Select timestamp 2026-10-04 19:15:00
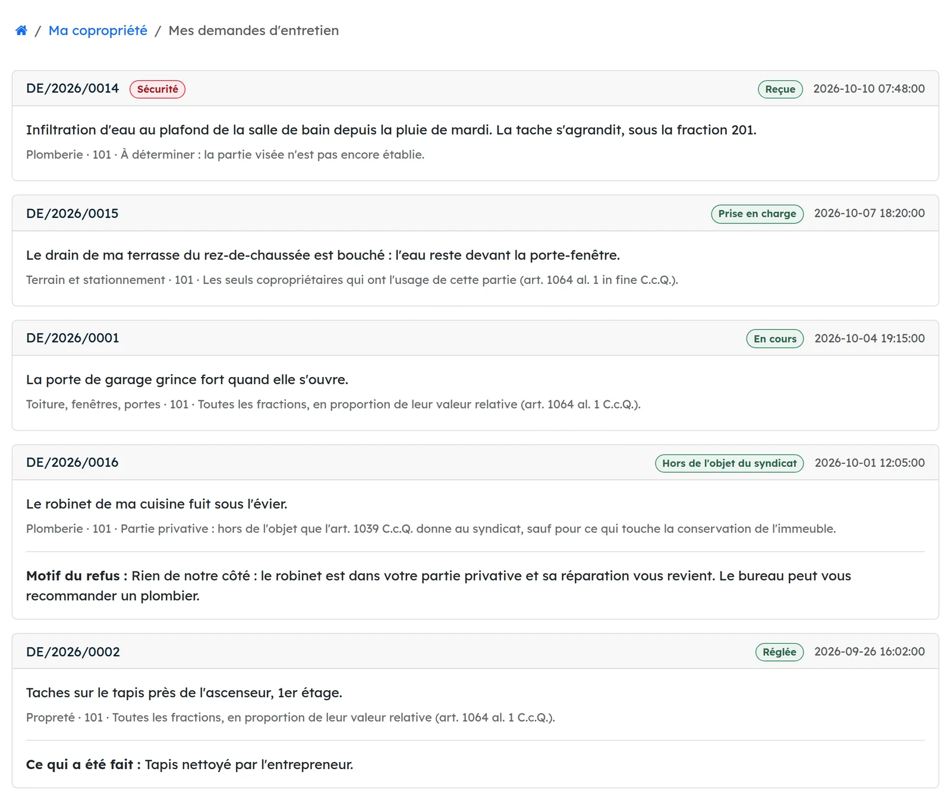Image resolution: width=951 pixels, height=800 pixels. (x=870, y=338)
